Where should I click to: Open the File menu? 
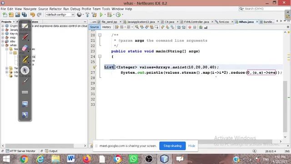3,9
